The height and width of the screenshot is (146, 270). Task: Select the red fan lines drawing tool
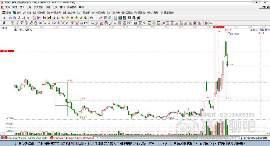[97, 23]
